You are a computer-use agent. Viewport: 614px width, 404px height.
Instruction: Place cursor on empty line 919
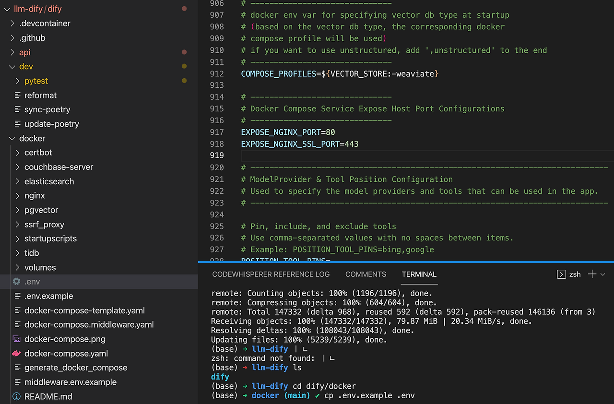coord(384,155)
